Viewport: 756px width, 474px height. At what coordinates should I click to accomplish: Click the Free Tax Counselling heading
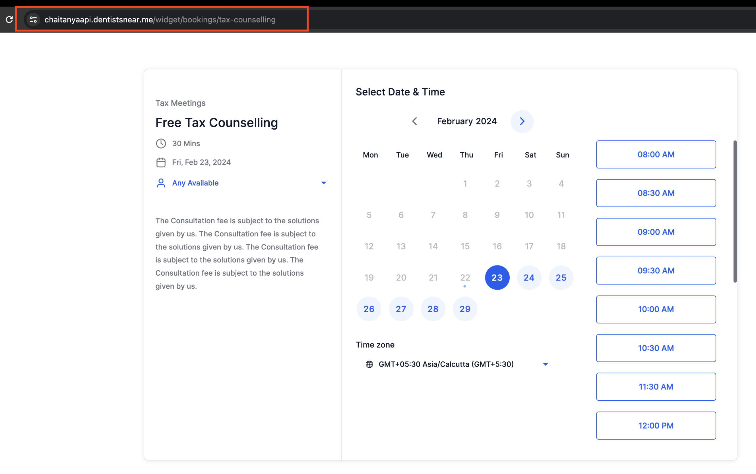216,122
